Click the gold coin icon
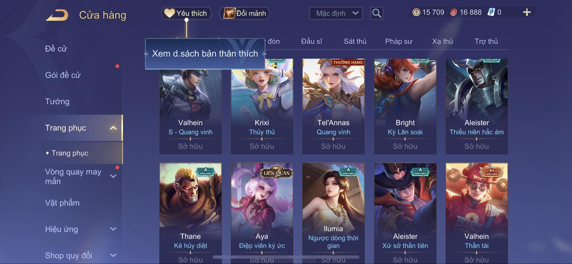Viewport: 572px width, 264px height. pos(416,12)
